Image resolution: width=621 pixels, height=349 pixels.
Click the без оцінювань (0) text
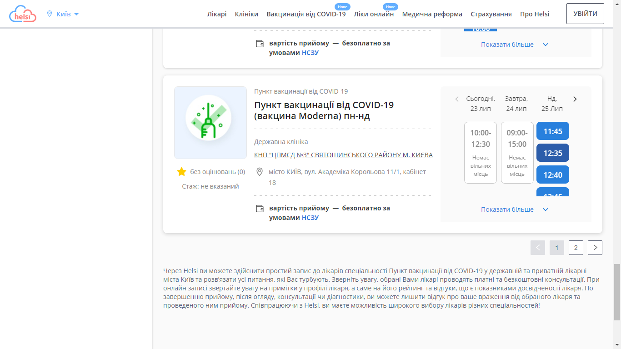tap(218, 172)
